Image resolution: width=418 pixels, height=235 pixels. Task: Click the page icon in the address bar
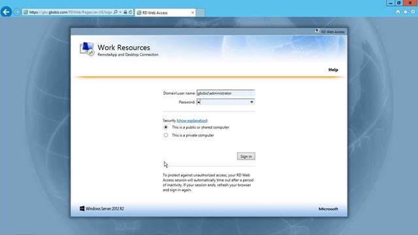point(25,12)
